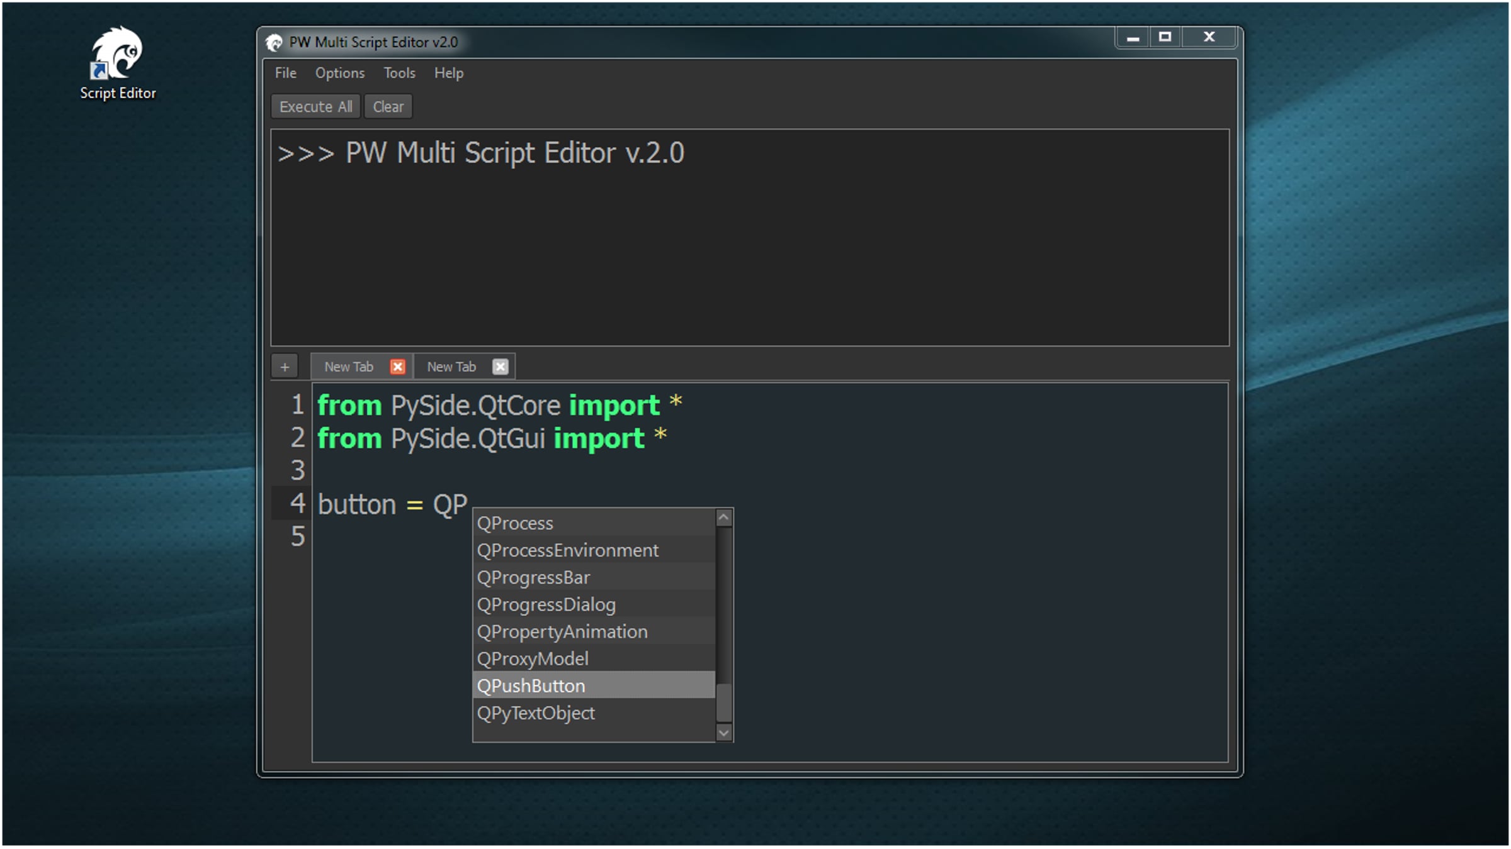The width and height of the screenshot is (1511, 849).
Task: Select QProgressBar in the completion popup
Action: tap(594, 577)
